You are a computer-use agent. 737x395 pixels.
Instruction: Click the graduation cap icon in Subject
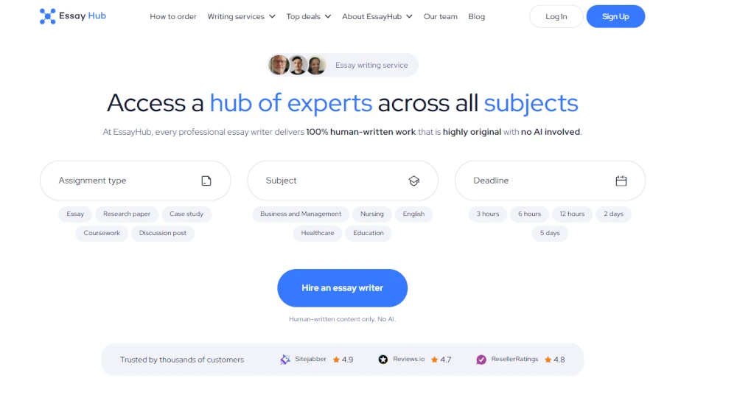413,181
